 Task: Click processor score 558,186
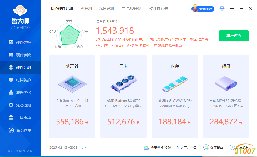pyautogui.click(x=70, y=122)
